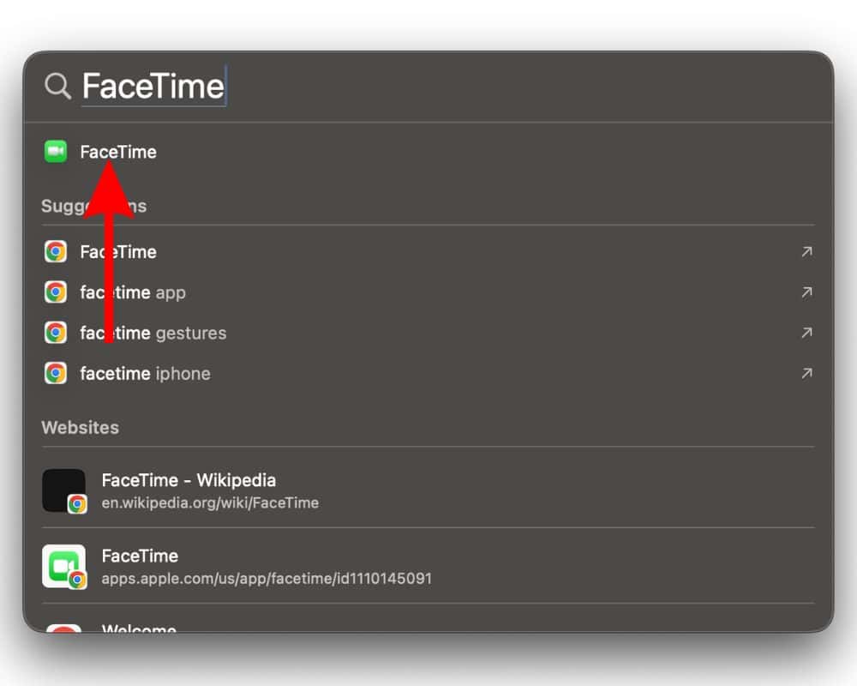
Task: Click the en.wikipedia.org/wiki/FaceTime URL
Action: pos(210,503)
